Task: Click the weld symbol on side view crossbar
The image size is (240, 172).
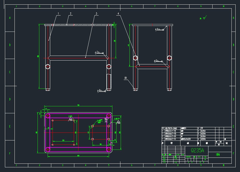Action: click(158, 61)
